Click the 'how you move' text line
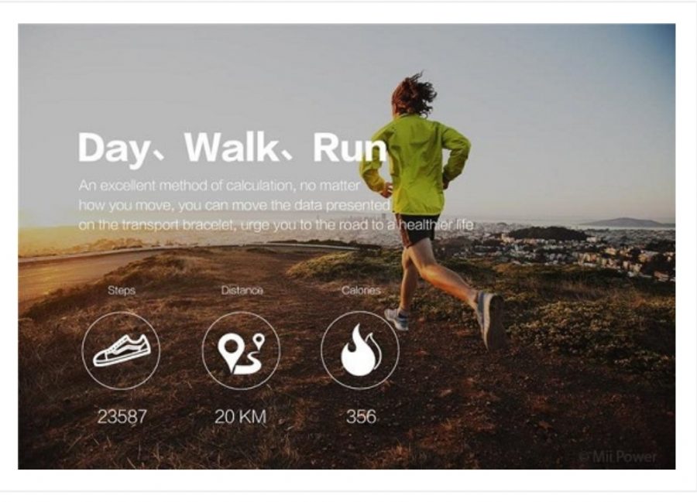The width and height of the screenshot is (697, 502). click(234, 206)
